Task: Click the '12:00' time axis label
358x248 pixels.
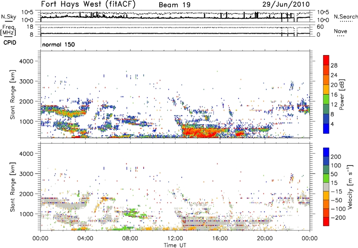Action: 175,239
